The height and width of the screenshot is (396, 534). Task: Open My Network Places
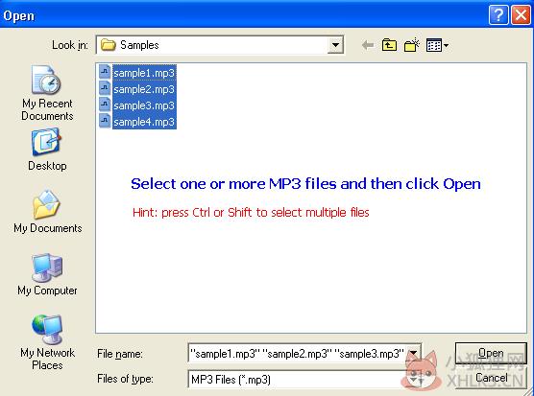[47, 342]
